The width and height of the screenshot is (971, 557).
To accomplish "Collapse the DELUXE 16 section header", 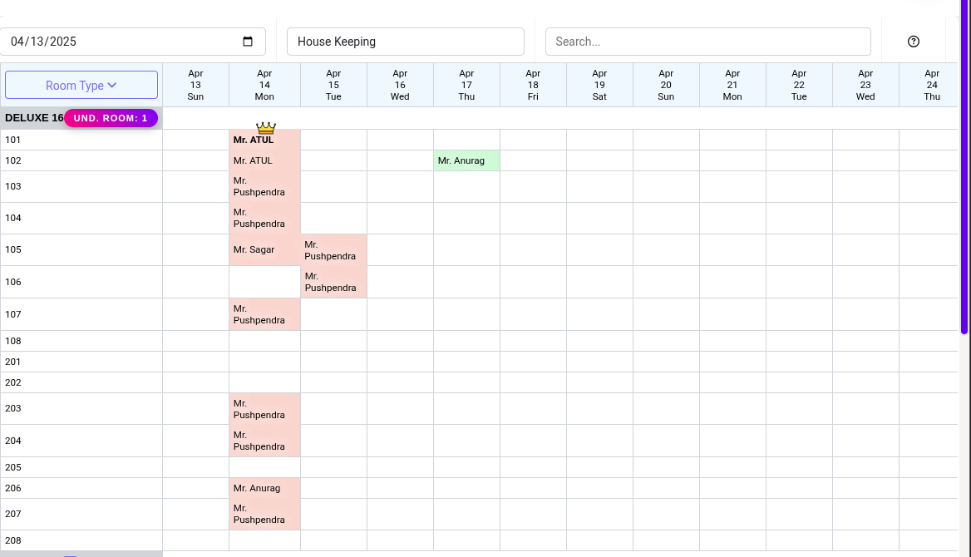I will (33, 118).
